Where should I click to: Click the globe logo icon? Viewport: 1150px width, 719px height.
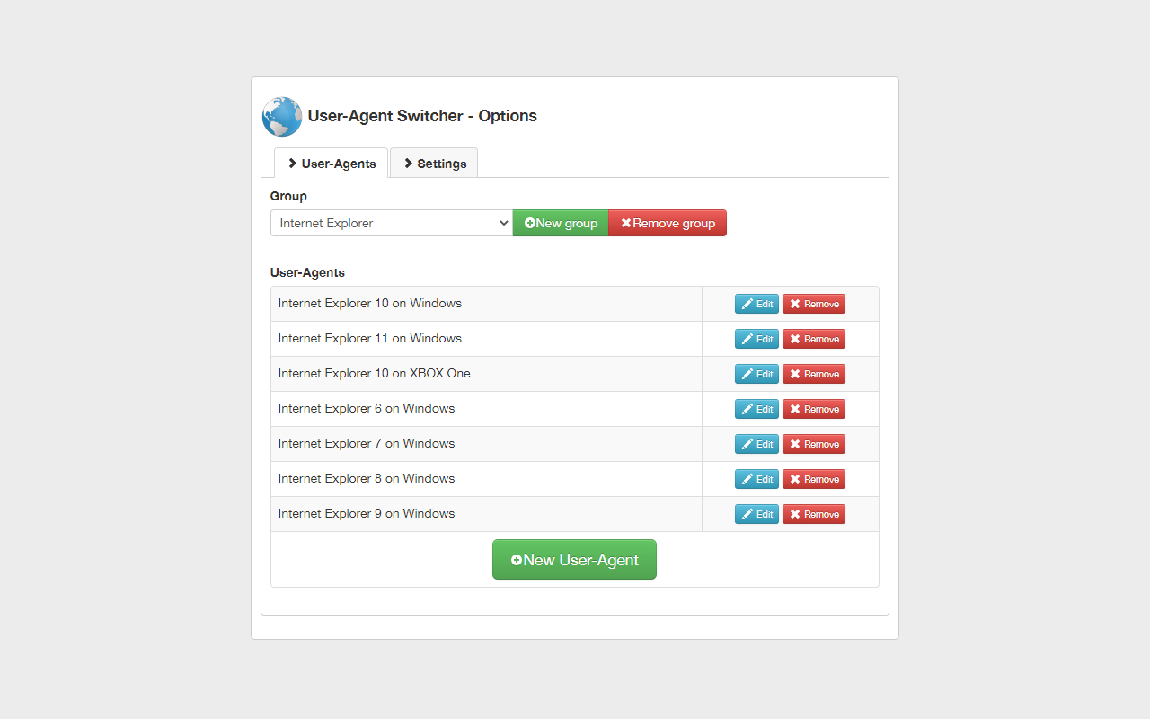point(282,117)
